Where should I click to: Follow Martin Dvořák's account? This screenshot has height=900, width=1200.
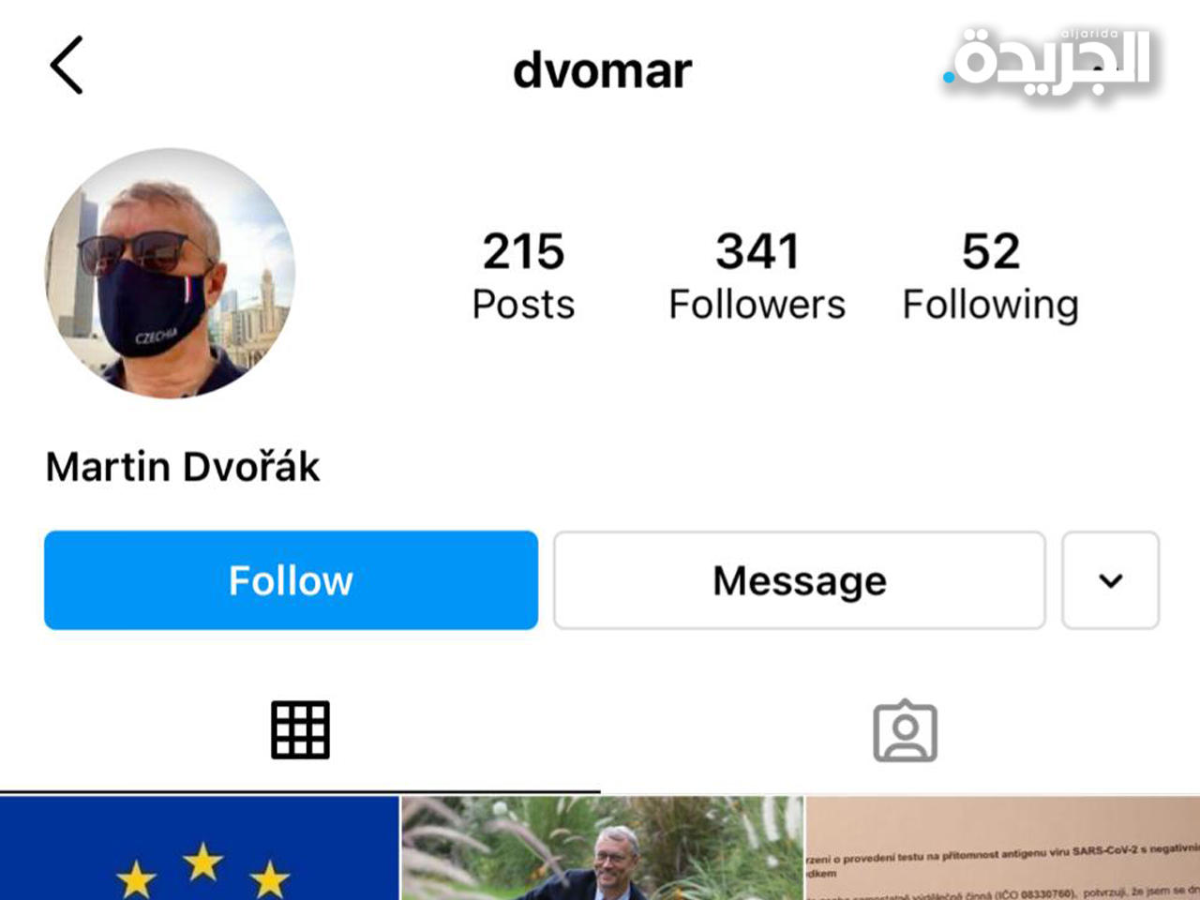pos(291,580)
